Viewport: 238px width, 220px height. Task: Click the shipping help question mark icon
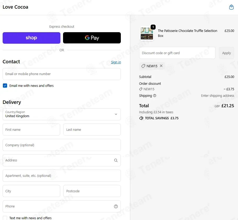click(155, 96)
